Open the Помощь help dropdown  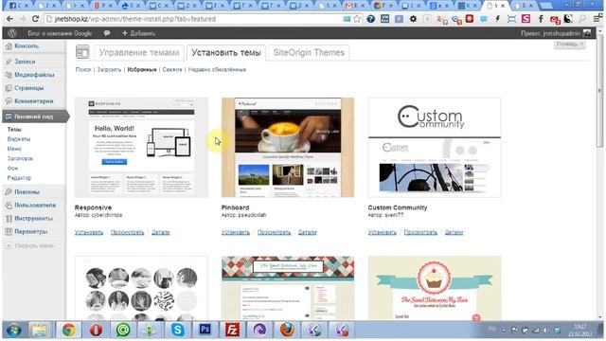(x=570, y=45)
